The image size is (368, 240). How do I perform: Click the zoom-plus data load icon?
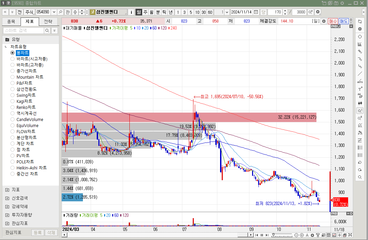(x=310, y=12)
